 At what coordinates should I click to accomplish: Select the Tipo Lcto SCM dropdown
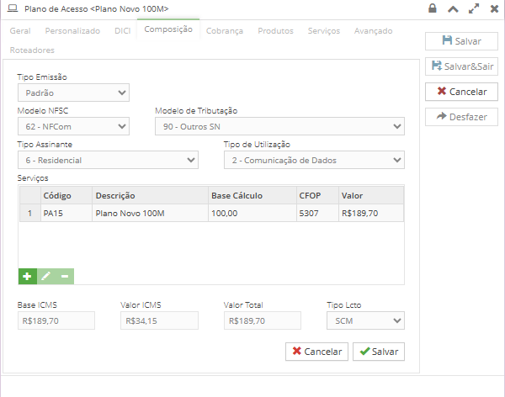coord(364,320)
